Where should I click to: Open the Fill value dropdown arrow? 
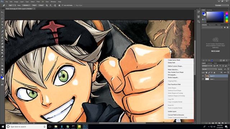pyautogui.click(x=228, y=72)
